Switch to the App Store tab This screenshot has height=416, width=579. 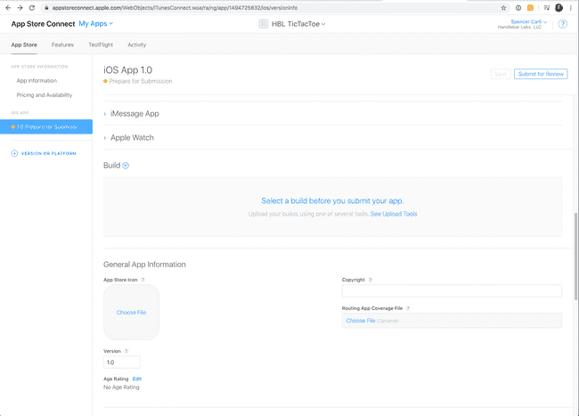click(24, 45)
